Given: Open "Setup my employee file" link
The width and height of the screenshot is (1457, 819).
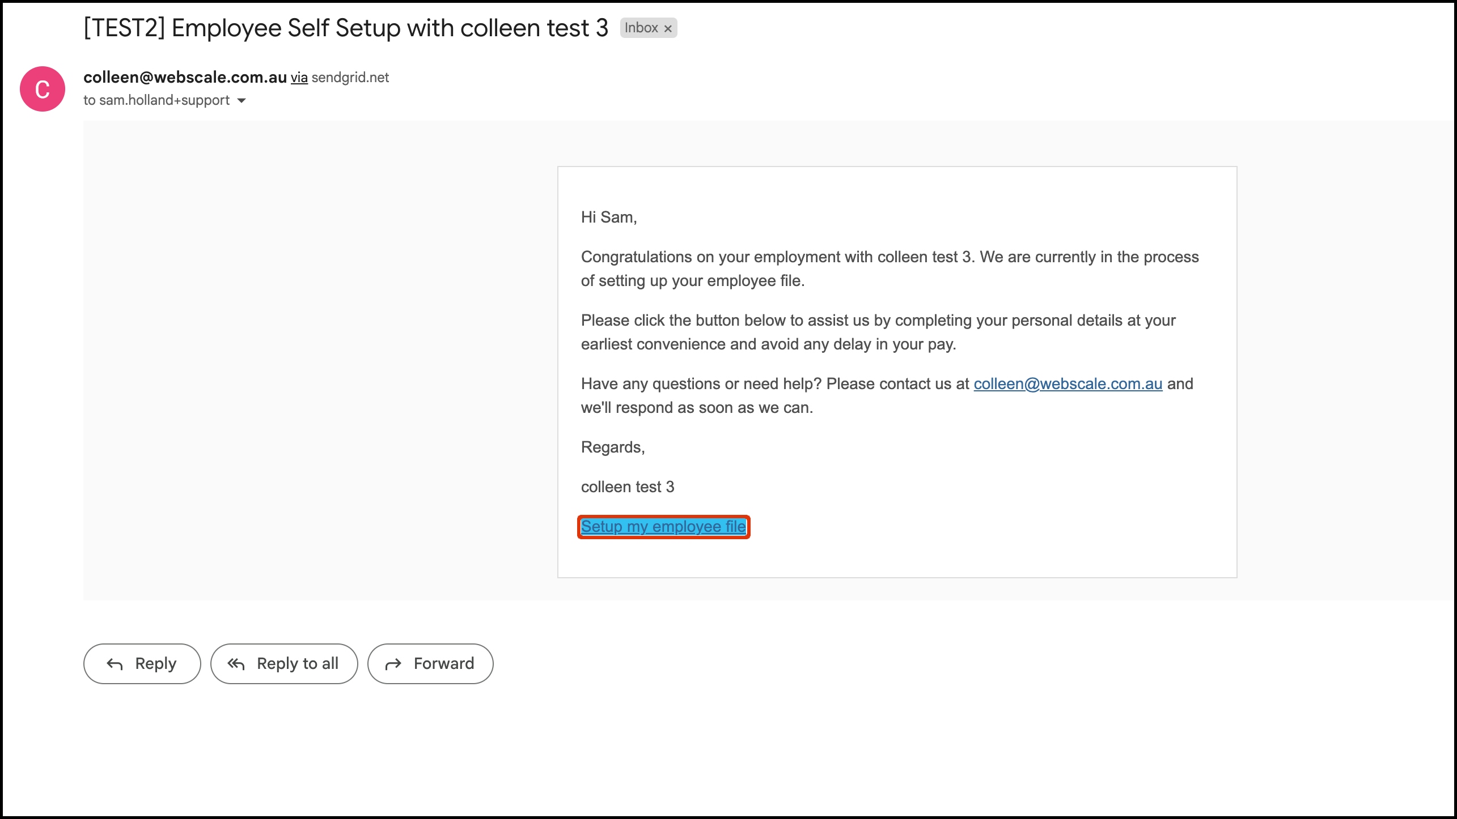Looking at the screenshot, I should 663,527.
